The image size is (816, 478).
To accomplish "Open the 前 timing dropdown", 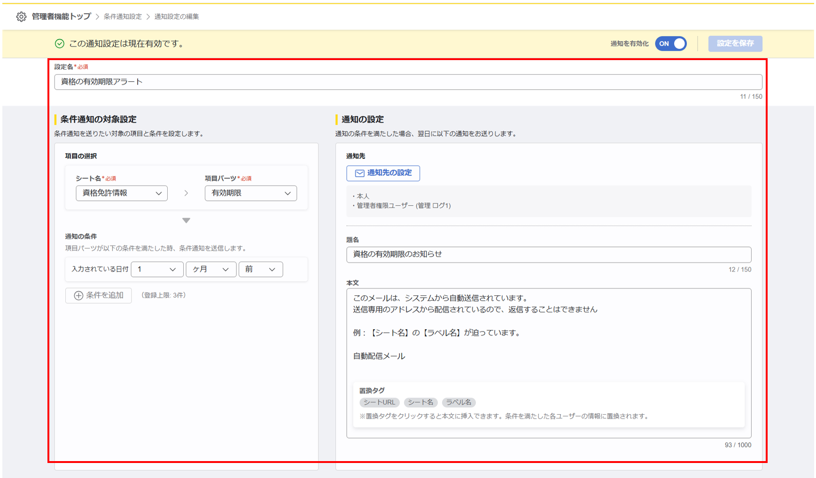I will [260, 269].
